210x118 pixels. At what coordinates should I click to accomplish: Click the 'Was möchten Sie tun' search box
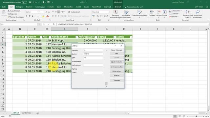134,7
